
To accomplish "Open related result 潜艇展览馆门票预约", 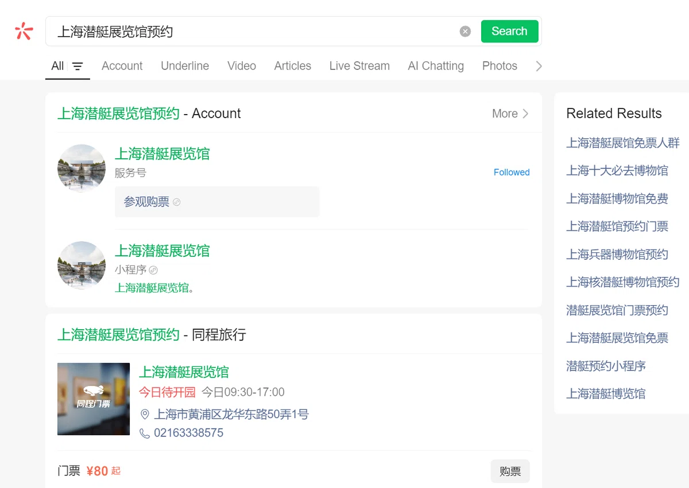I will [617, 310].
